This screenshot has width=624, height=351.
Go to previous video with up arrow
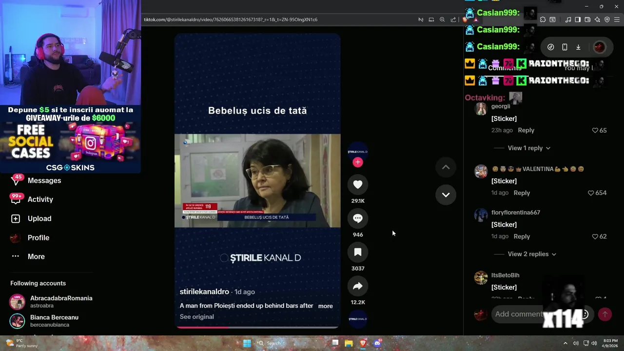pos(446,167)
